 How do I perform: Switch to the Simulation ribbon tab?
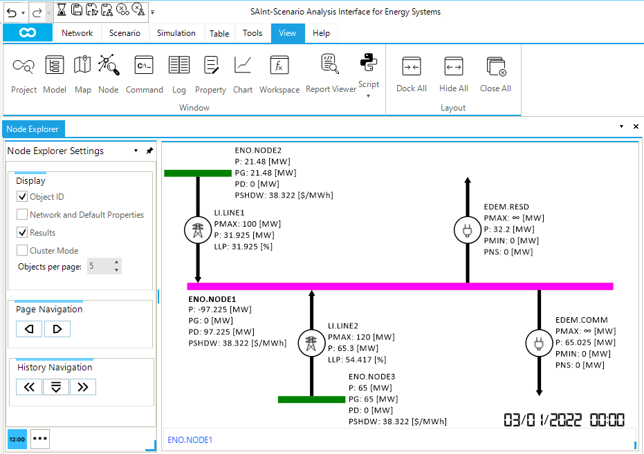[176, 33]
